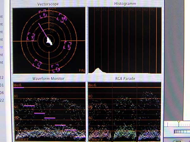The height and width of the screenshot is (142, 190).
Task: Click the green channel column in RGB Parade
Action: (x=124, y=120)
